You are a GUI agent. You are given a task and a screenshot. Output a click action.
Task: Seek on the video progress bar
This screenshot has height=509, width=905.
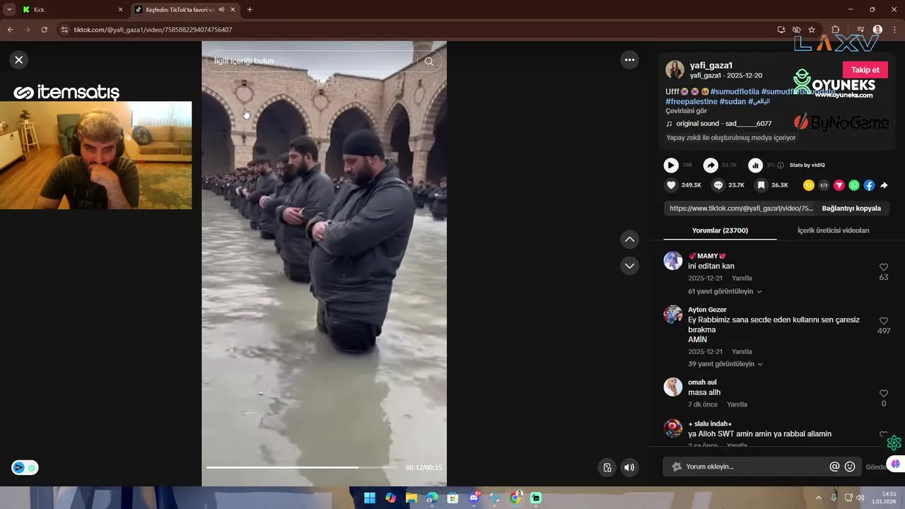click(302, 467)
